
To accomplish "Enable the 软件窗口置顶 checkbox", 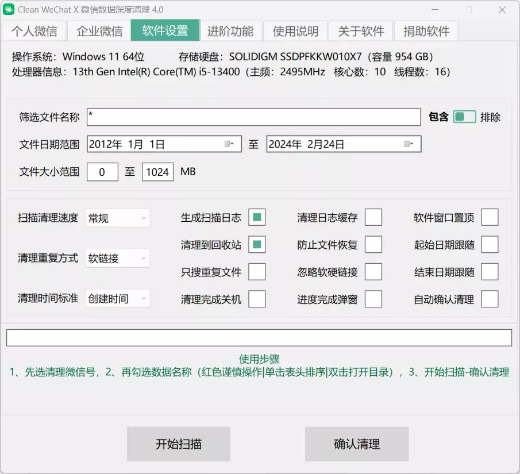I will pyautogui.click(x=490, y=217).
